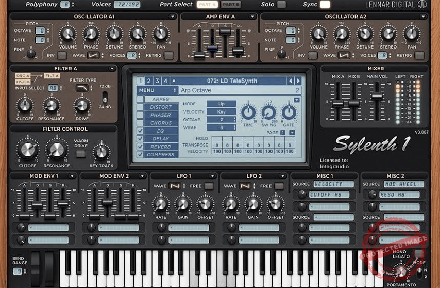Screen dimensions: 440x288
Task: Open the Oscillator A1 section dropdown
Action: [x=173, y=17]
